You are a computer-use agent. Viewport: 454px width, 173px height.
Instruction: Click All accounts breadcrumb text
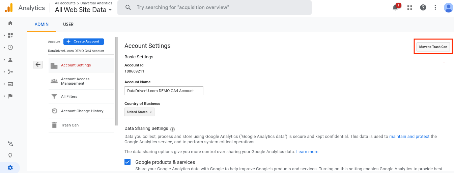click(x=65, y=3)
